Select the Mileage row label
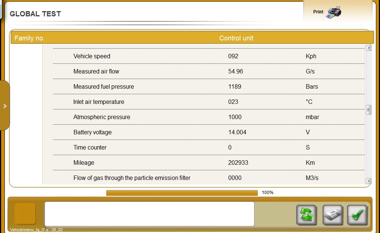 tap(84, 163)
